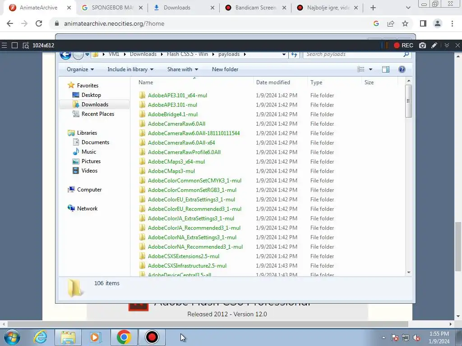
Task: Click the Bandicam REC button
Action: click(x=404, y=46)
